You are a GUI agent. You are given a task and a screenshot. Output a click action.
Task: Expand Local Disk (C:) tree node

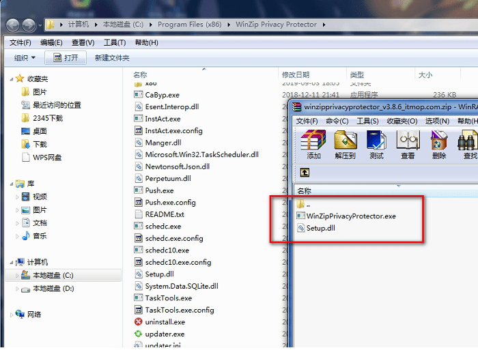point(17,276)
